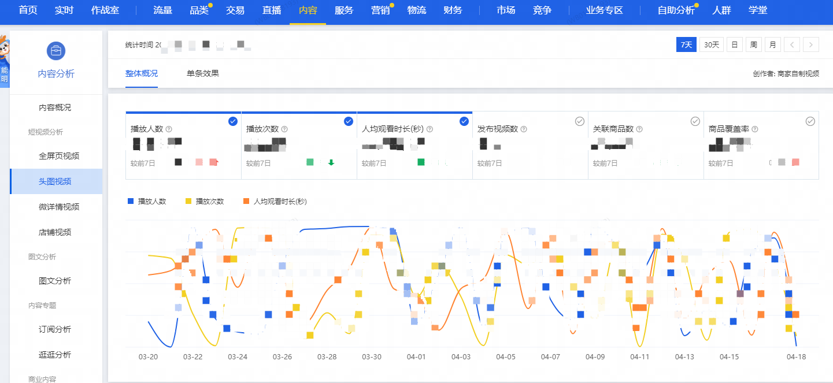Open 学堂 in top navigation

tap(758, 10)
